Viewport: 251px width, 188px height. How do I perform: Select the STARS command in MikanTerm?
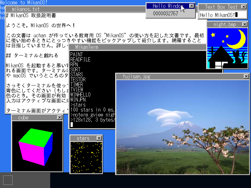(x=77, y=74)
